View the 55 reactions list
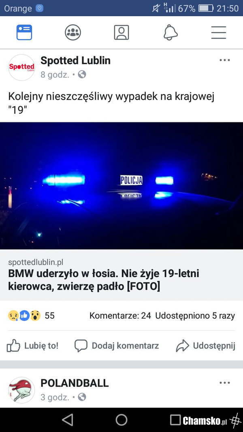 [31, 315]
